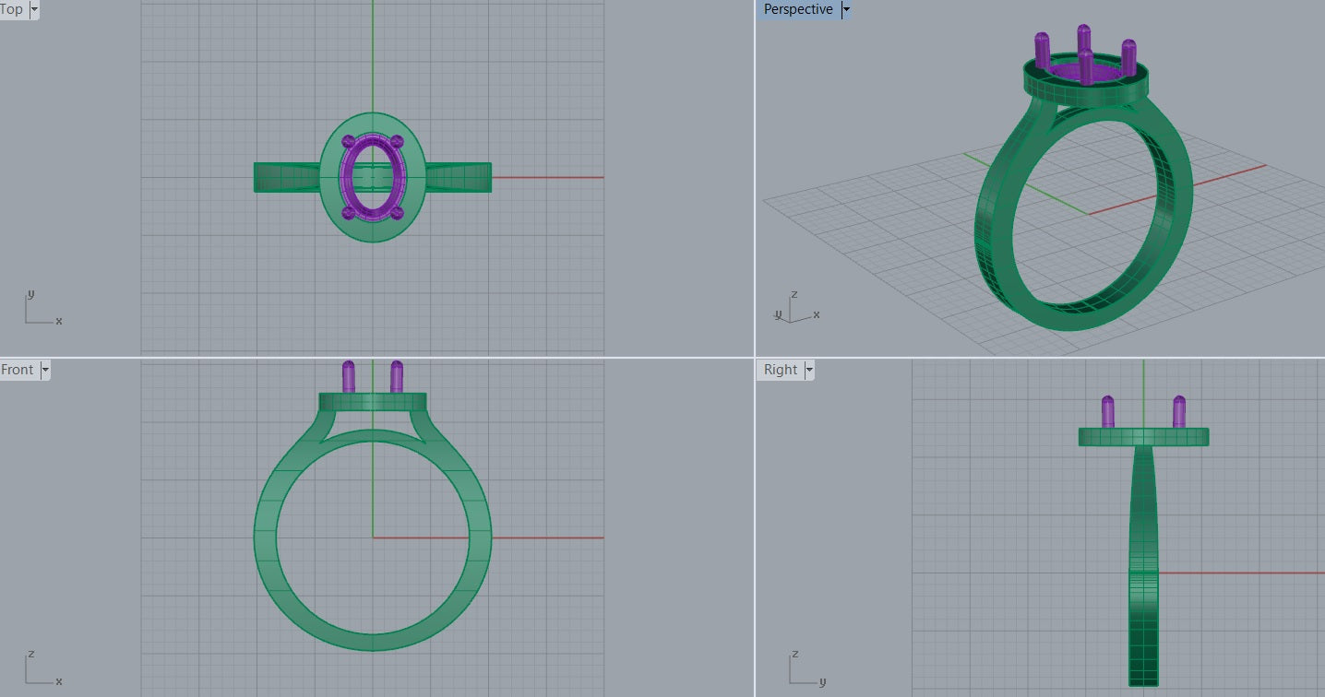This screenshot has width=1325, height=697.
Task: Expand the Perspective viewport menu arrow
Action: point(846,10)
